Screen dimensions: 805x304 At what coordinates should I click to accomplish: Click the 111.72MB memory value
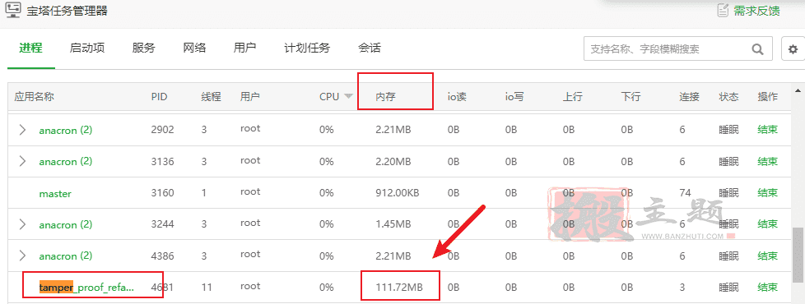399,288
